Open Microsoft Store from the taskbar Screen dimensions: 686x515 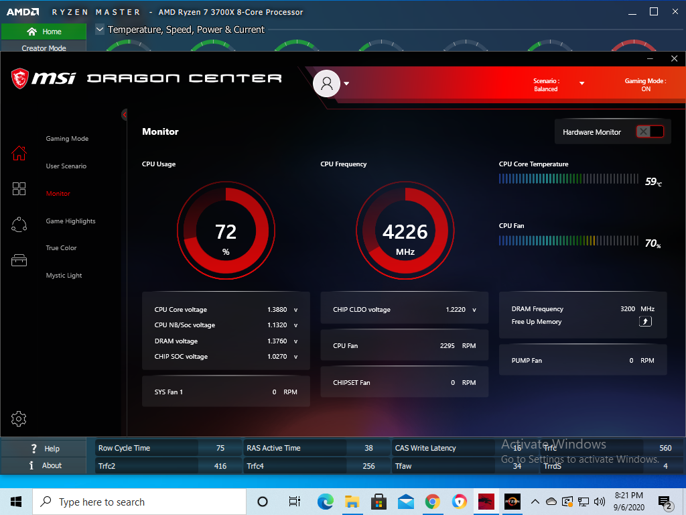379,502
